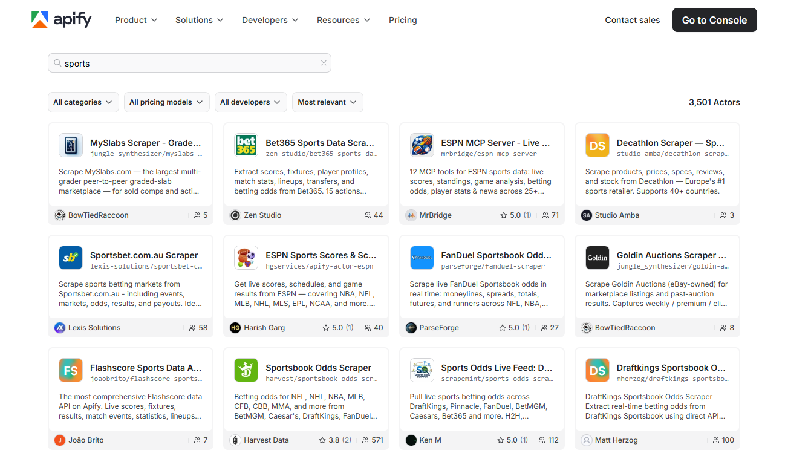Click the Sportsbet.com.au Scraper icon
The width and height of the screenshot is (788, 456).
(71, 258)
